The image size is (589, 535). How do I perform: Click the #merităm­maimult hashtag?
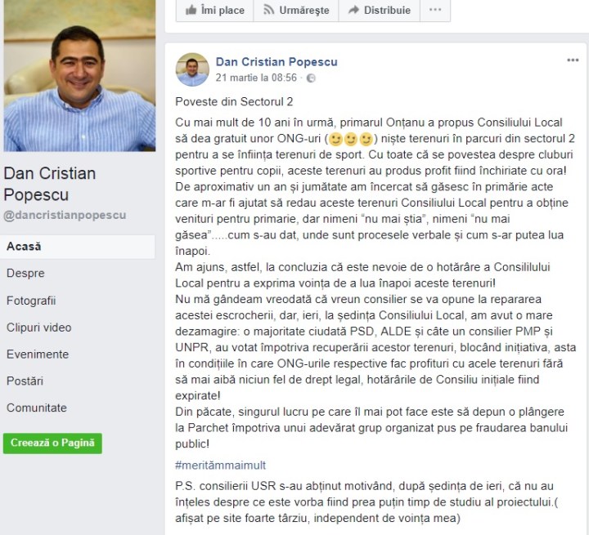coord(221,466)
